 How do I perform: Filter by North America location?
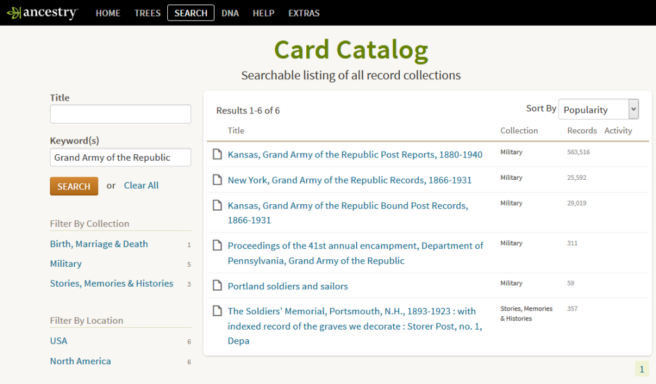tap(80, 361)
